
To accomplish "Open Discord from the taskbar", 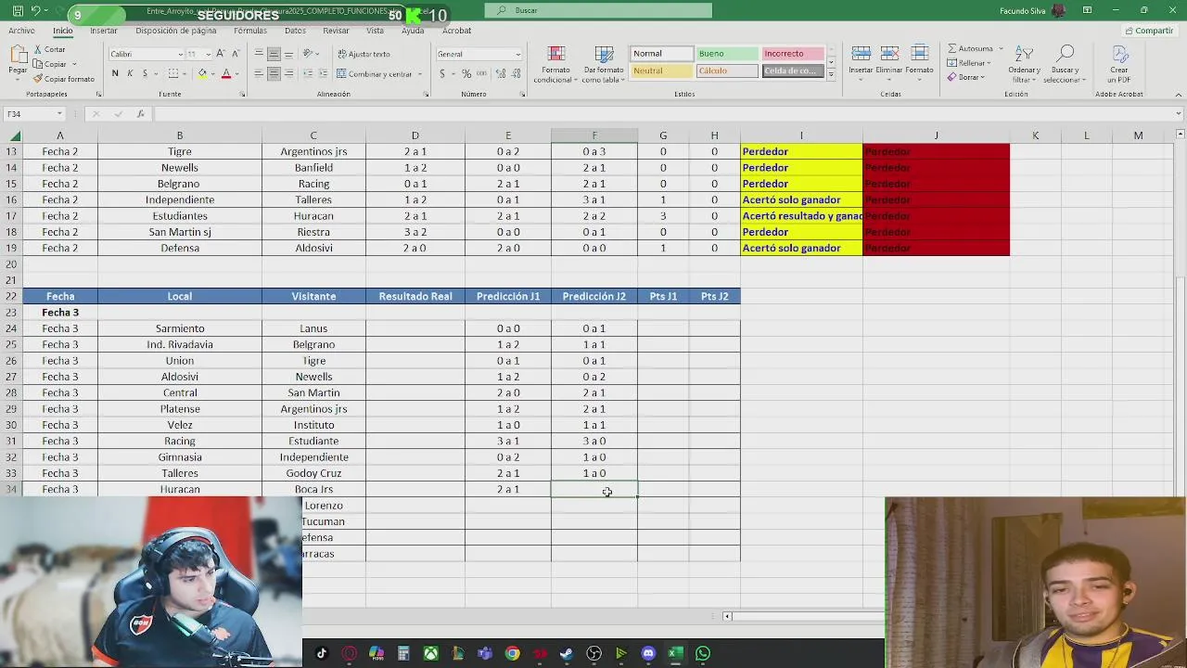I will [x=648, y=653].
